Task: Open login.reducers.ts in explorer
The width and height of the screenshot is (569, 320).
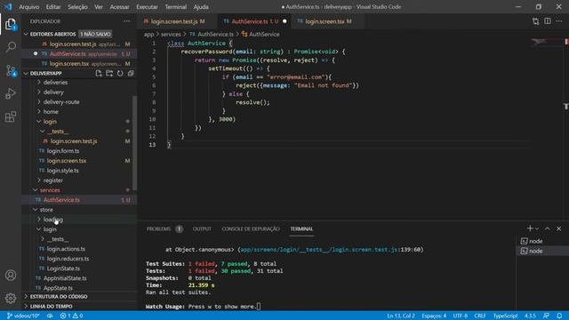Action: click(68, 259)
